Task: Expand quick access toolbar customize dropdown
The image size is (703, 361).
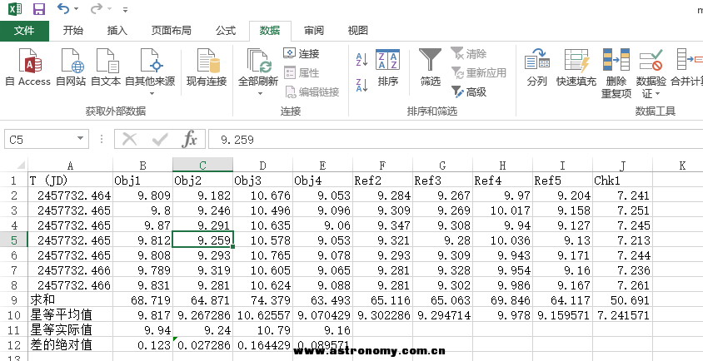Action: coord(125,9)
